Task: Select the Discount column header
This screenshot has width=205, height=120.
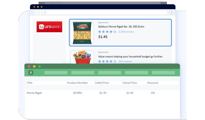Action: (153, 83)
